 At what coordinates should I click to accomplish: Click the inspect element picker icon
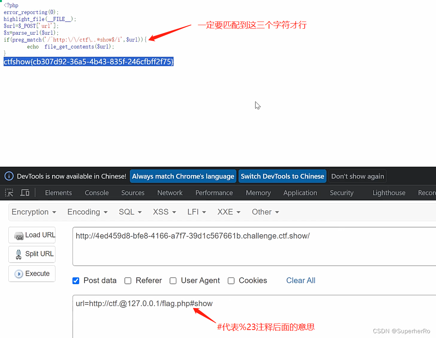point(9,192)
